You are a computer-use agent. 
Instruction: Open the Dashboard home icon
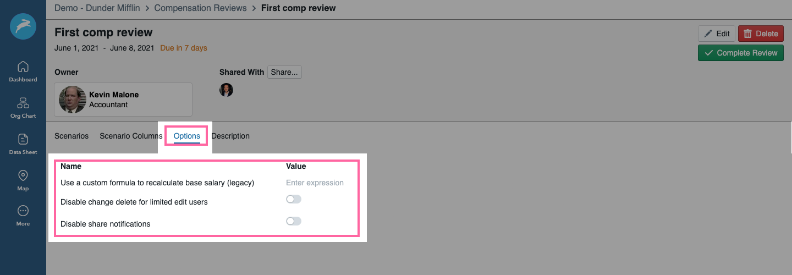23,67
